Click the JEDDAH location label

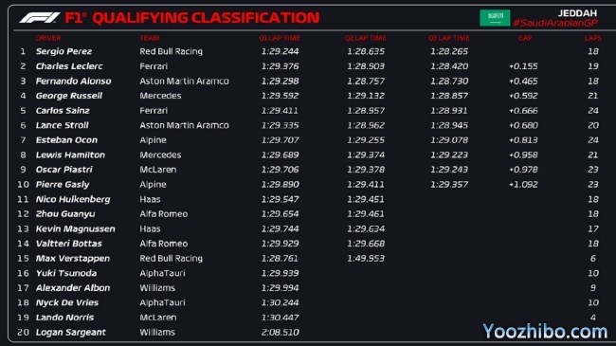tap(577, 13)
